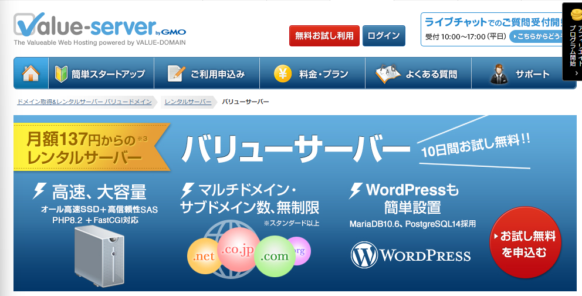Choose the notepad and pencil application icon

coord(176,73)
